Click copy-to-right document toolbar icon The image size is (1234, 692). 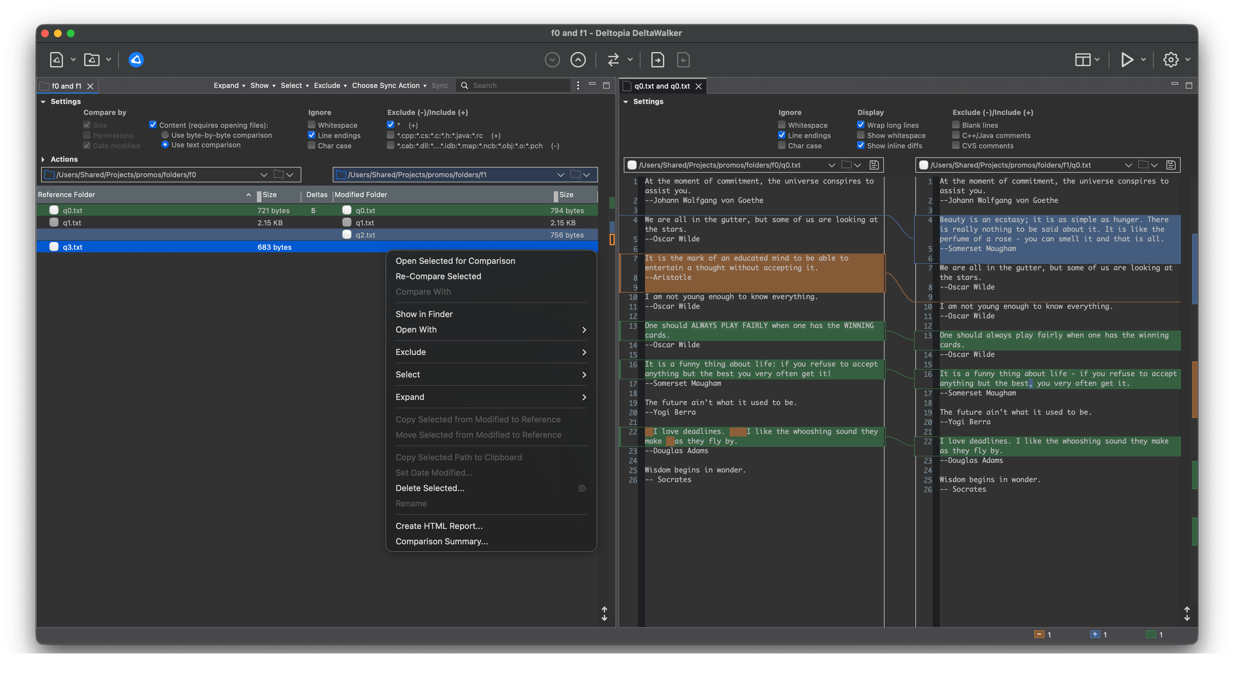(x=658, y=60)
